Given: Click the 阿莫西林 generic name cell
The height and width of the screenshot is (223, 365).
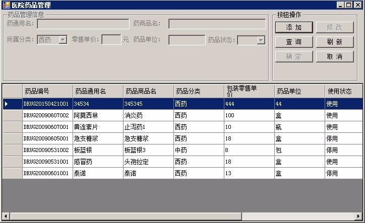Looking at the screenshot, I should point(98,115).
